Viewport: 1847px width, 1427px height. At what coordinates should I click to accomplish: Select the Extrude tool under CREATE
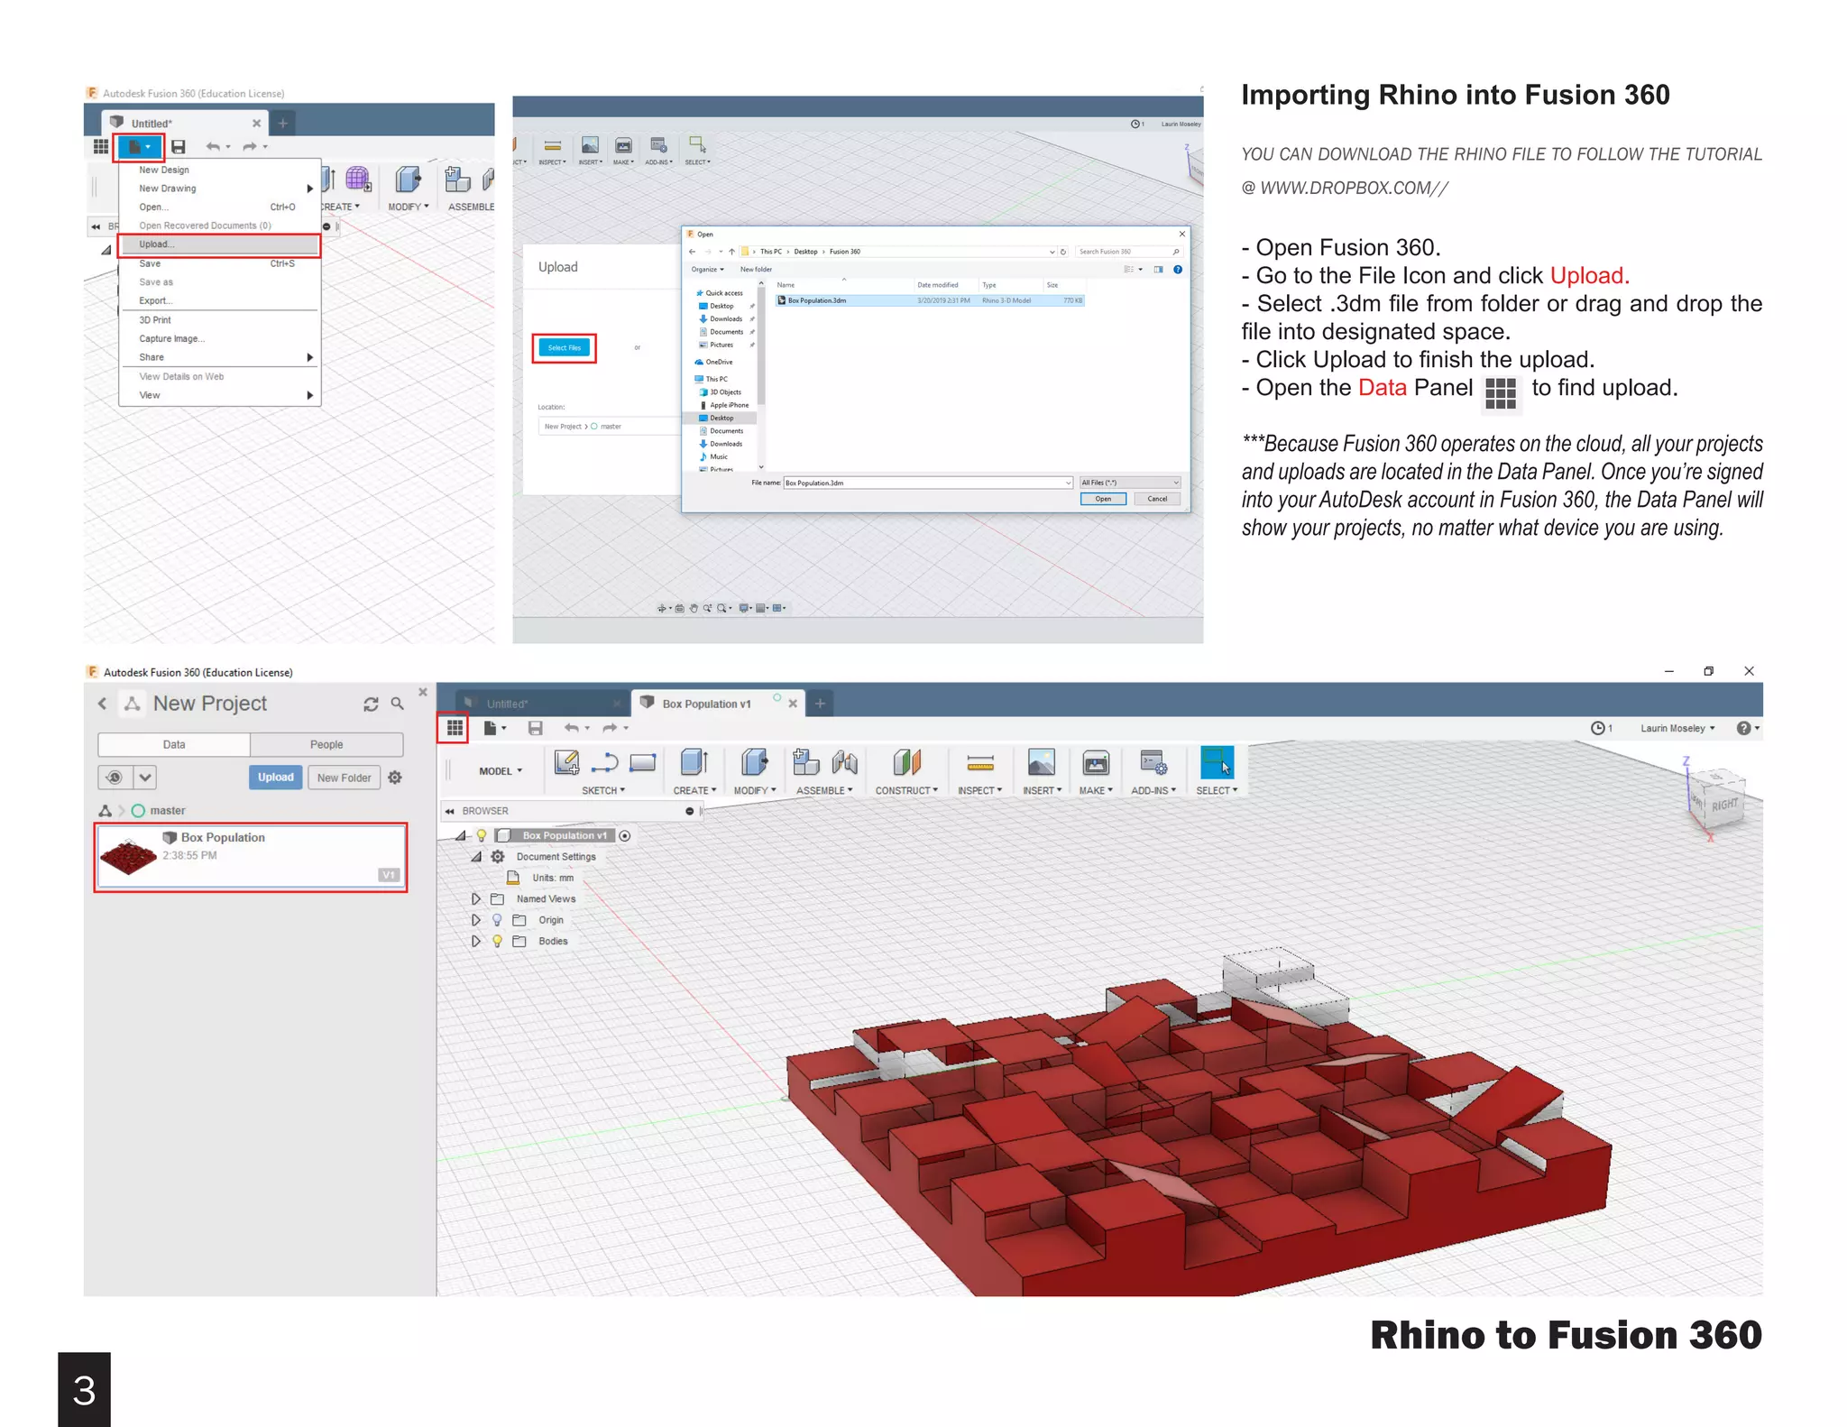[694, 763]
